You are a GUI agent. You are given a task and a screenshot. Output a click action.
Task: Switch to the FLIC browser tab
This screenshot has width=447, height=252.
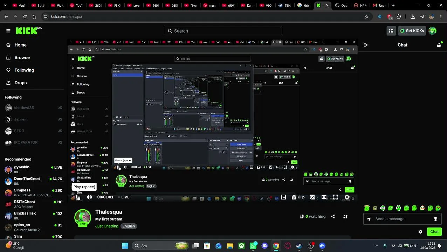click(x=114, y=5)
